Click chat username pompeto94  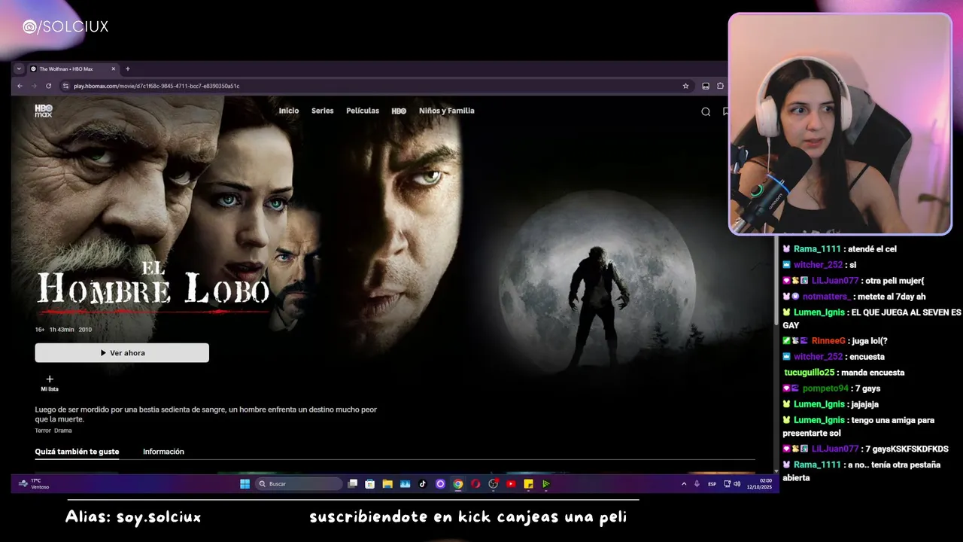(x=825, y=388)
